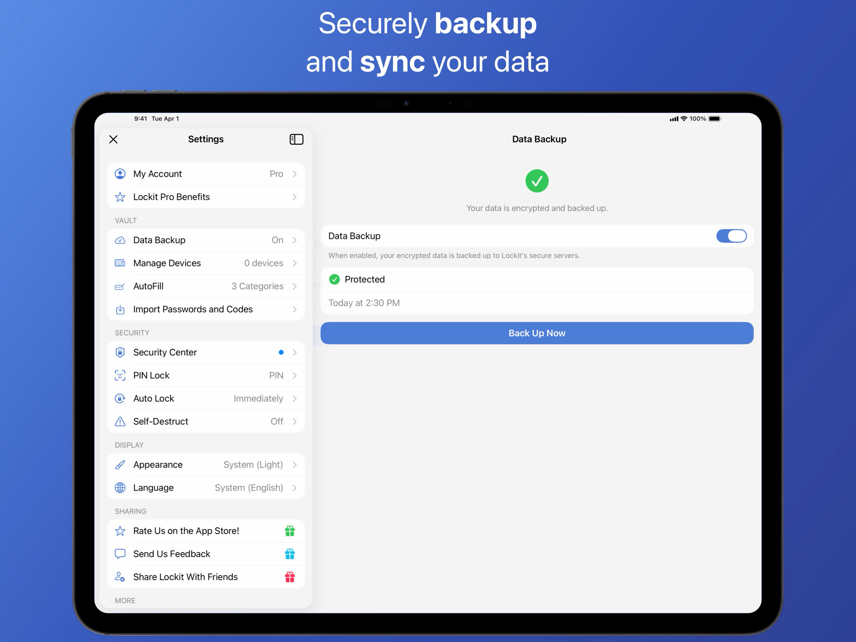Close the Settings panel with the X icon
The image size is (856, 642).
114,139
